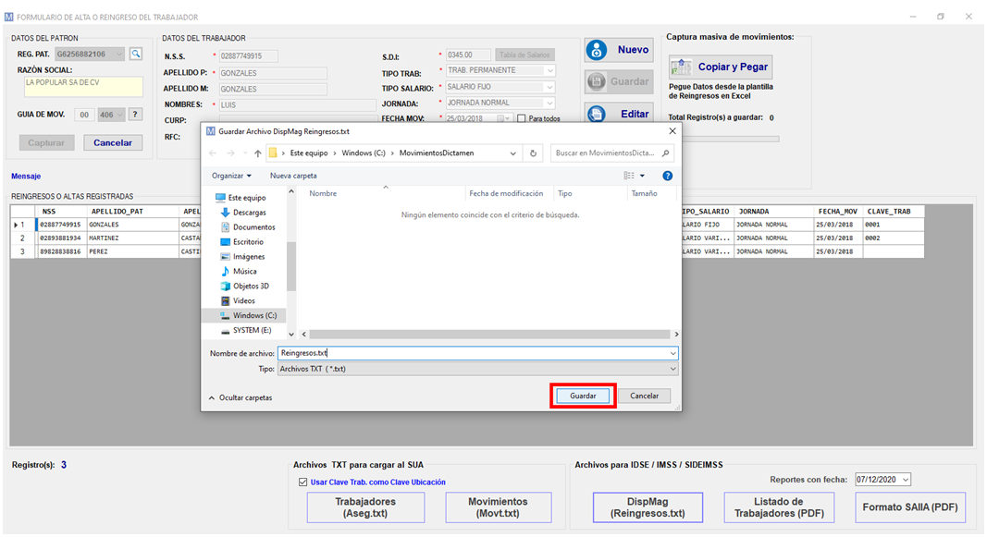The width and height of the screenshot is (987, 537).
Task: Select table cell PEREZ in row 3
Action: tap(133, 251)
